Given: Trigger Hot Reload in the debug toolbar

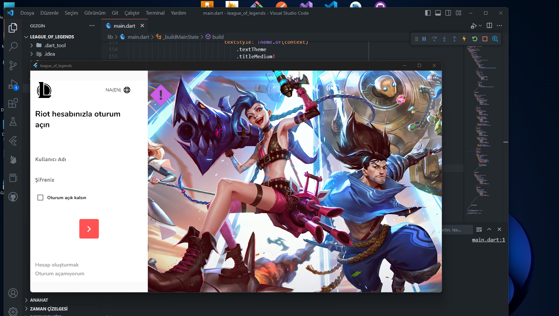Looking at the screenshot, I should [464, 39].
